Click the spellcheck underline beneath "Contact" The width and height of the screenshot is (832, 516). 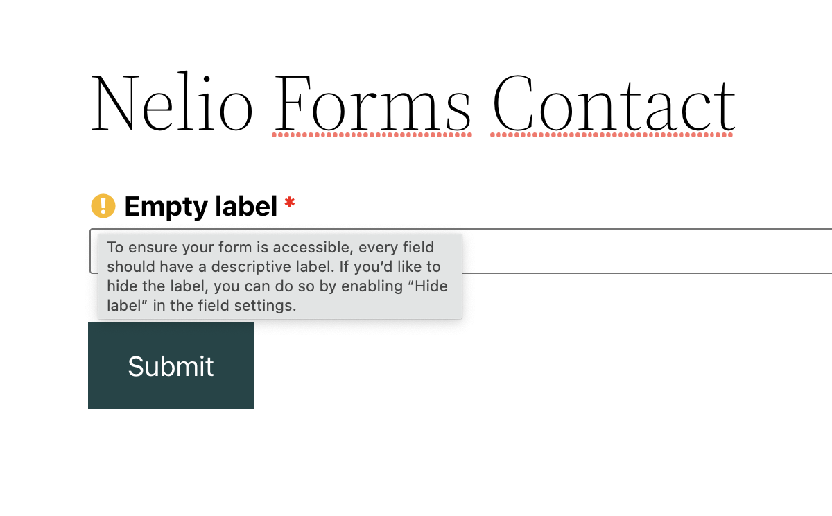pos(612,135)
